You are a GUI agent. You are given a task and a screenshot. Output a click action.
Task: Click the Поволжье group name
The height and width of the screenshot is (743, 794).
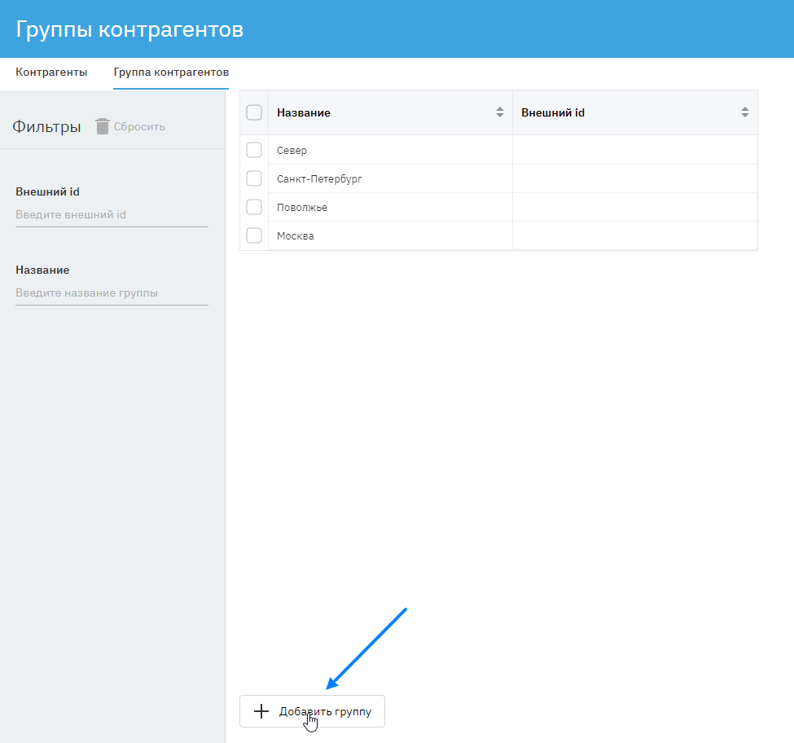click(x=302, y=208)
